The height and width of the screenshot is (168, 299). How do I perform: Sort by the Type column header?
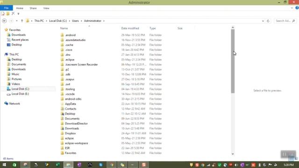pos(152,28)
